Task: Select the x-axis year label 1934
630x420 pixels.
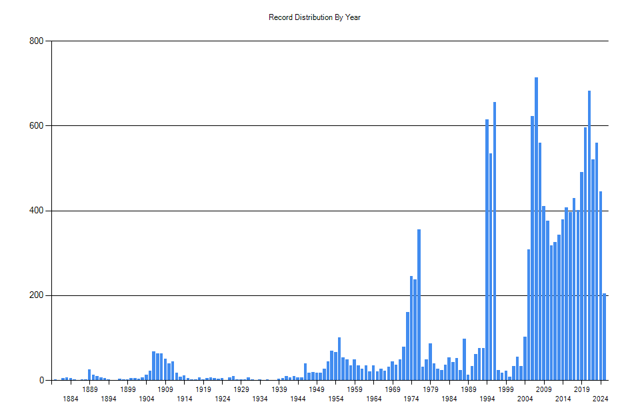Action: point(260,399)
